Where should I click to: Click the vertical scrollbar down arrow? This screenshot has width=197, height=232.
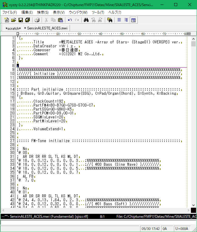pyautogui.click(x=193, y=205)
